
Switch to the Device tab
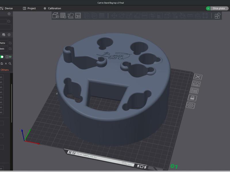(x=7, y=8)
